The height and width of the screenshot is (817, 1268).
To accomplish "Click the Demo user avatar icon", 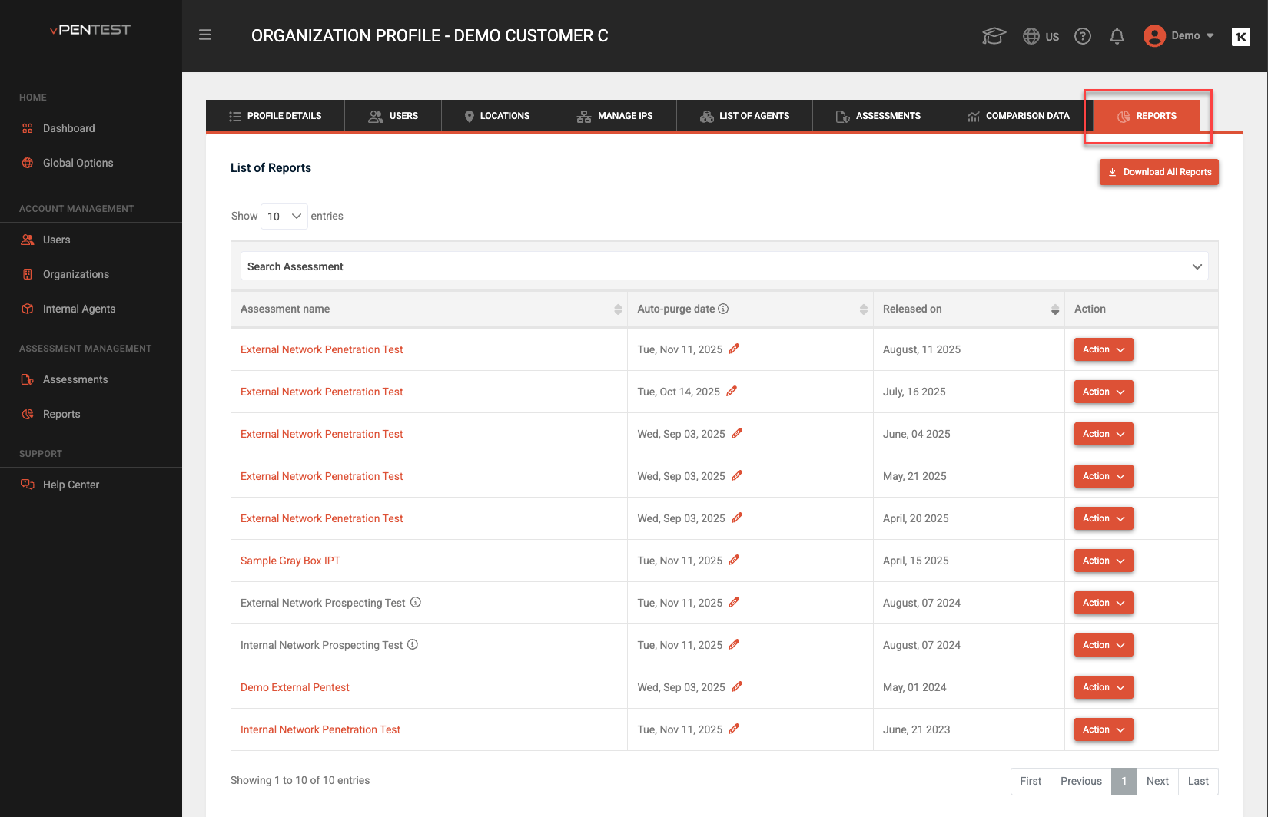I will pos(1154,36).
